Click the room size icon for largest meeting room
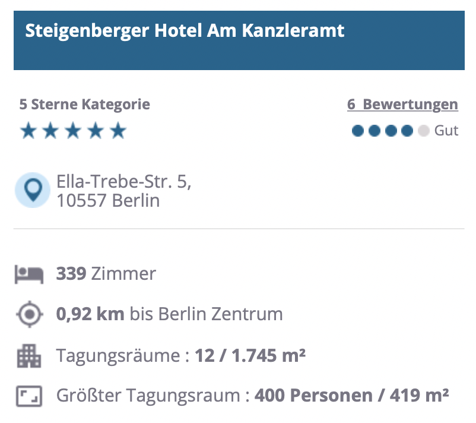 [x=29, y=396]
